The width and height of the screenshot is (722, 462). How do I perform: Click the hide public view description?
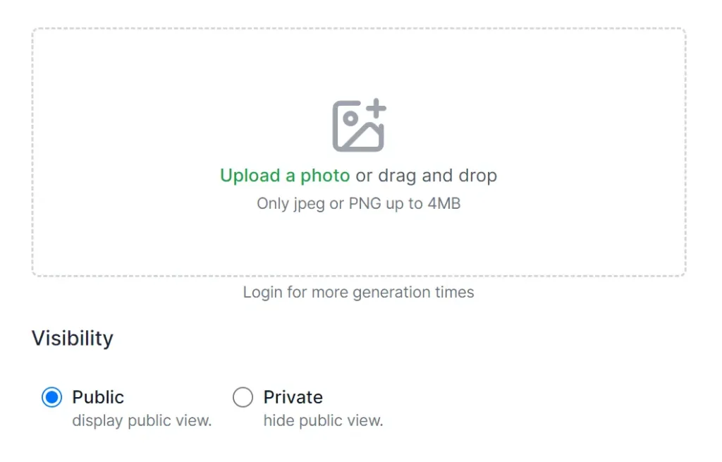[x=323, y=420]
